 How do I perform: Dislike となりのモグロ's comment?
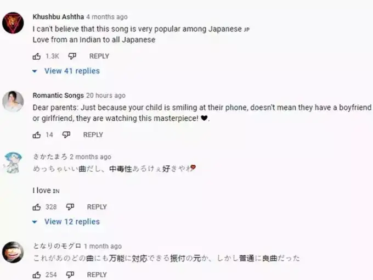click(70, 275)
